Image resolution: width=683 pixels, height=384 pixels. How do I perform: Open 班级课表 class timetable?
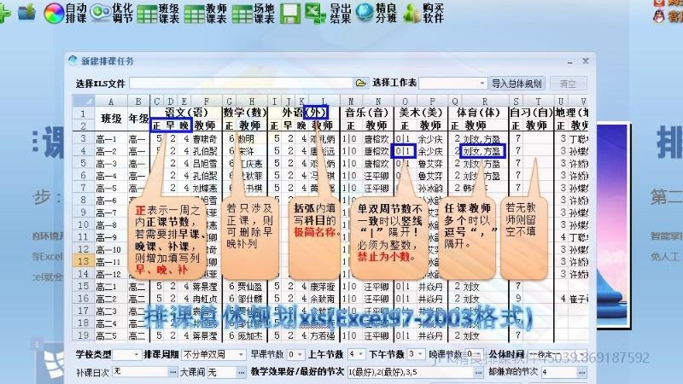[x=159, y=13]
